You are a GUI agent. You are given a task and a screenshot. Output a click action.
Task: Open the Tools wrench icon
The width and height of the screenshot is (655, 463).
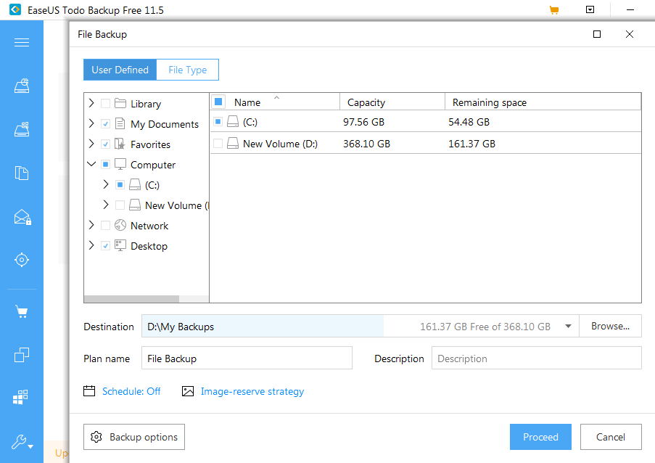[x=22, y=441]
